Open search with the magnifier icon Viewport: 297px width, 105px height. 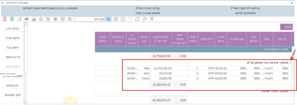pyautogui.click(x=144, y=19)
